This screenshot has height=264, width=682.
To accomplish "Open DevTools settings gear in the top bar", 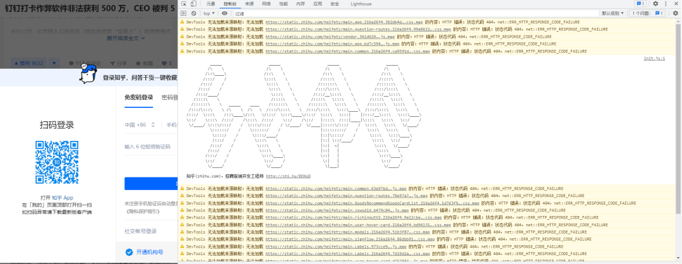I will pyautogui.click(x=655, y=4).
